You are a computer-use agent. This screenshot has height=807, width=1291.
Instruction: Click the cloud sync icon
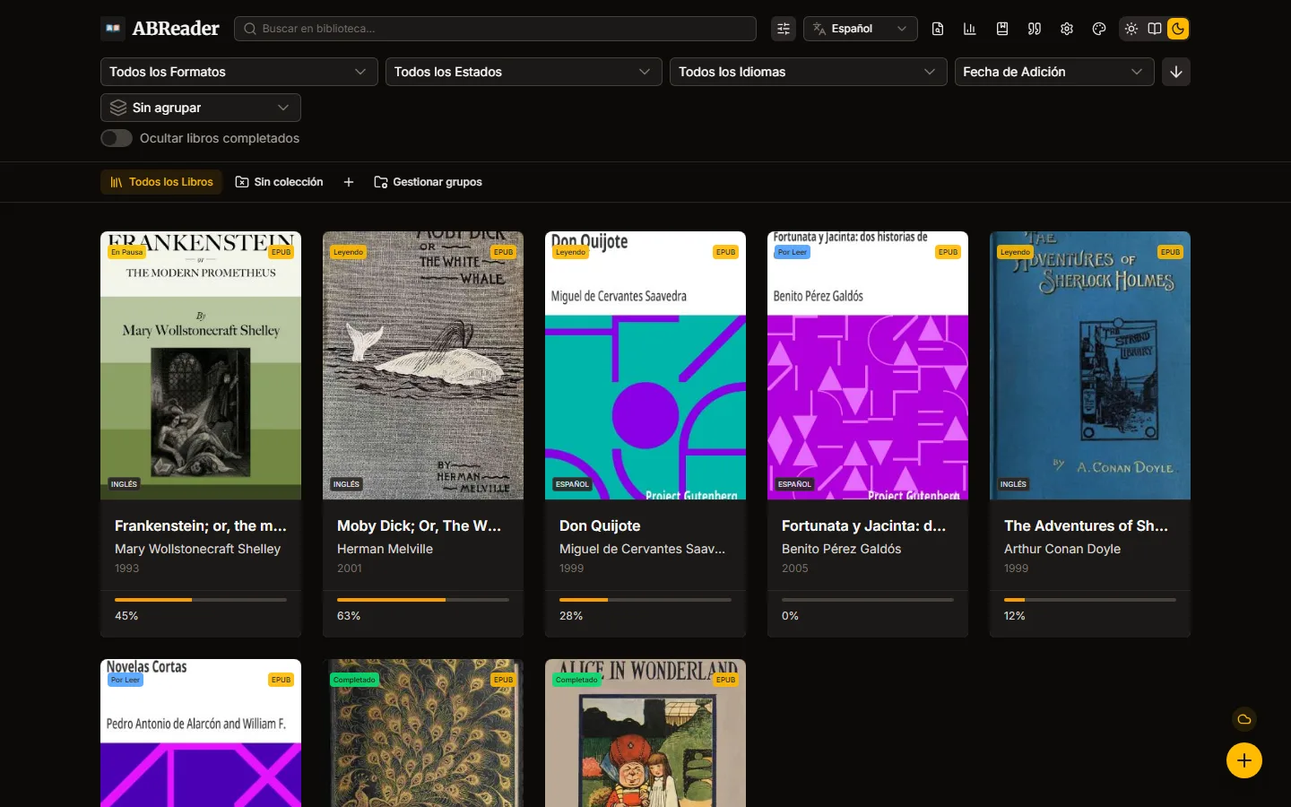pos(1244,719)
